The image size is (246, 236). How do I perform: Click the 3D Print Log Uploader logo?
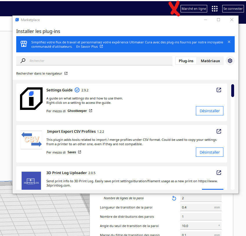coord(31,180)
